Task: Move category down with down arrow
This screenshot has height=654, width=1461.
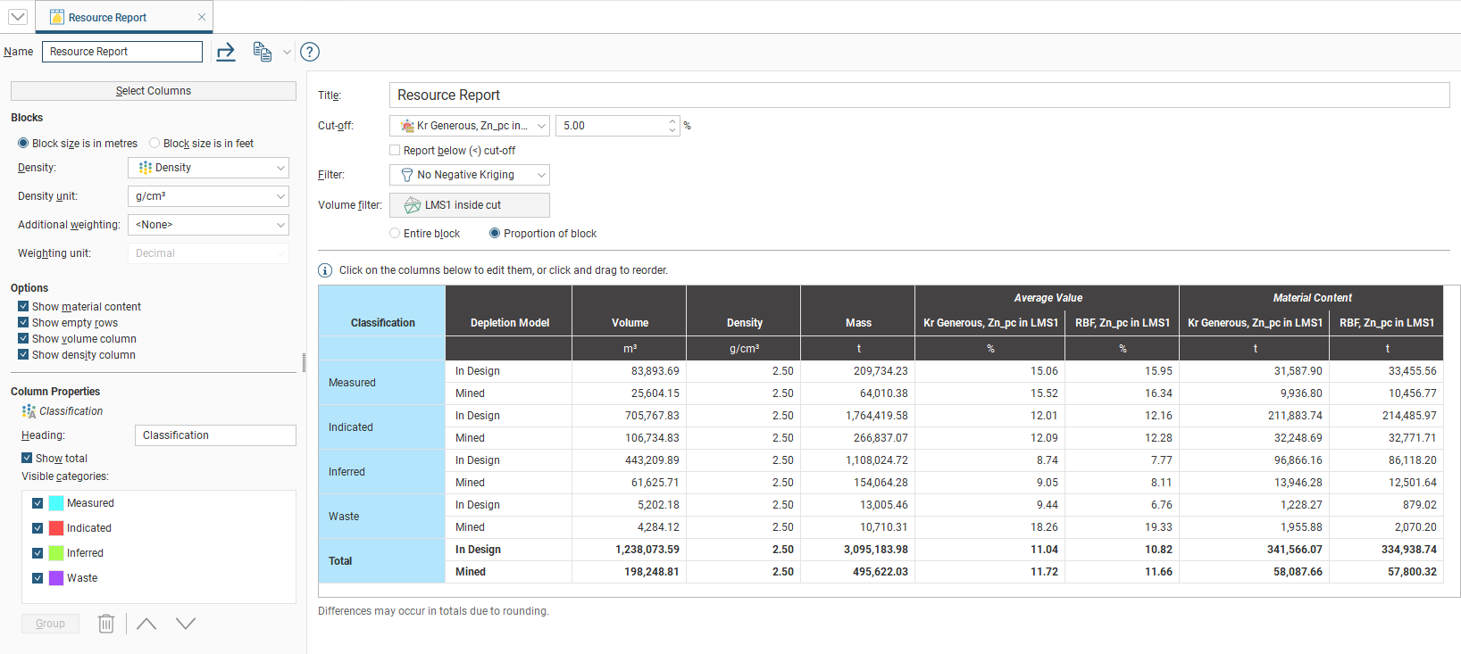Action: [x=186, y=624]
